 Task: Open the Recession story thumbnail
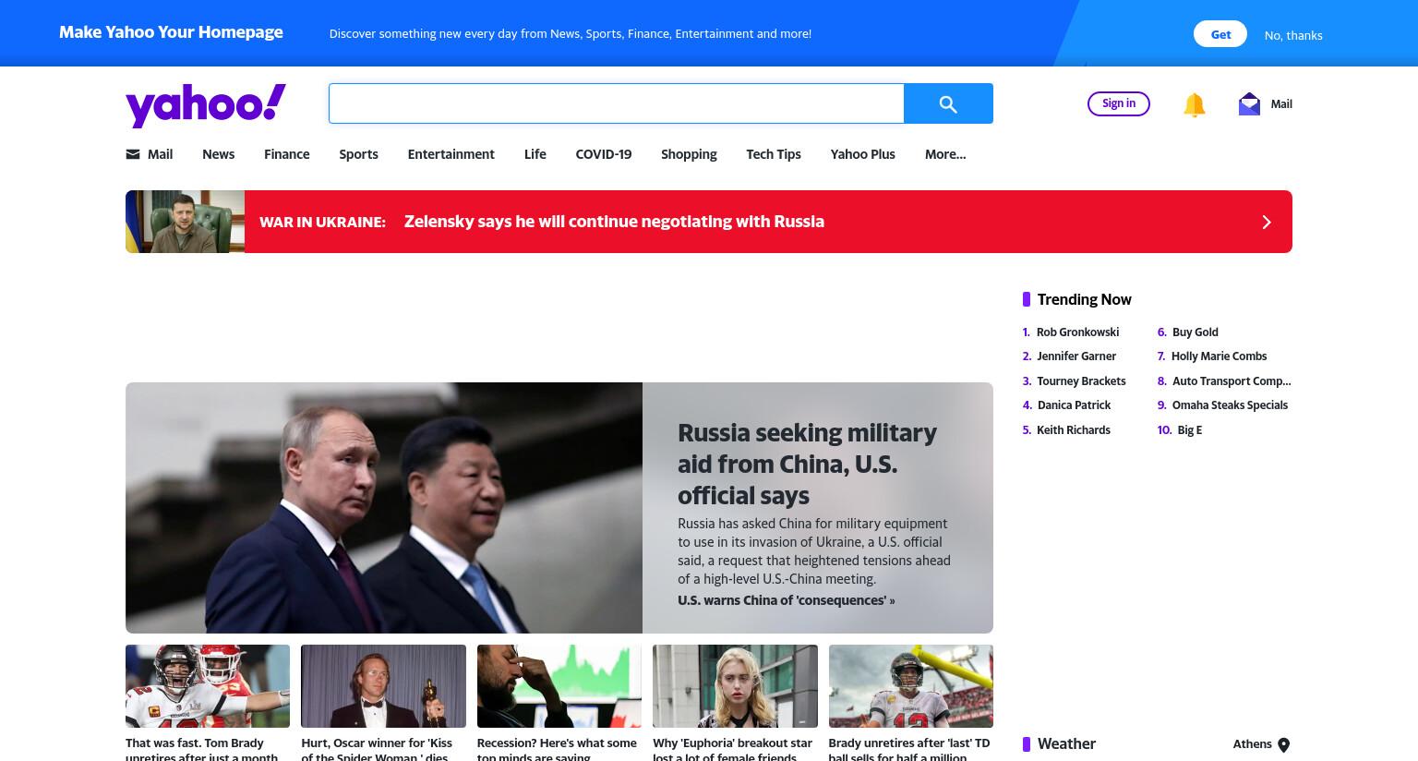point(559,686)
